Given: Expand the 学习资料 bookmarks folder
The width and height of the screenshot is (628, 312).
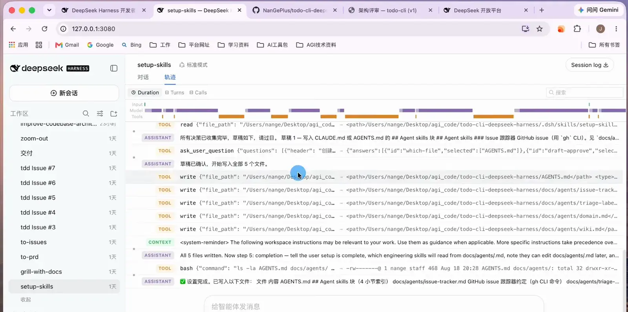Looking at the screenshot, I should (x=233, y=45).
